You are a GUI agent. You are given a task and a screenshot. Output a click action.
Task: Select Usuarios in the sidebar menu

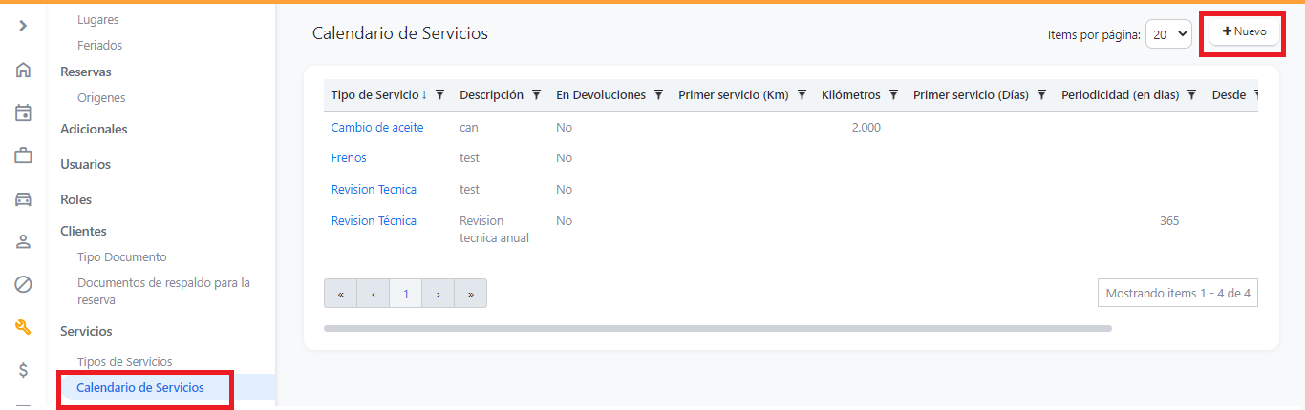pyautogui.click(x=85, y=164)
